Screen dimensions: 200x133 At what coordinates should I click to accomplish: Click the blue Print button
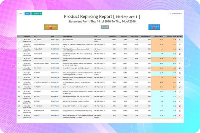point(28,14)
